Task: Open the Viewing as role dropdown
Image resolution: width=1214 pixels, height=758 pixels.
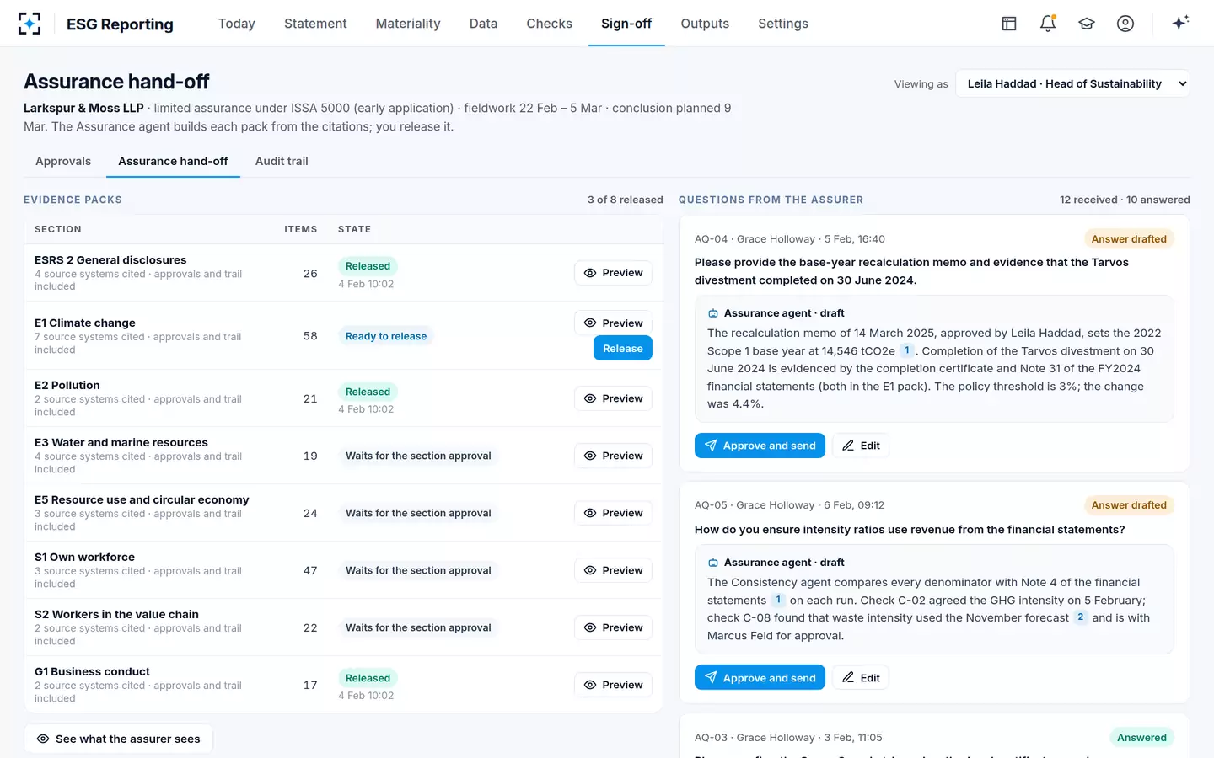Action: (x=1072, y=83)
